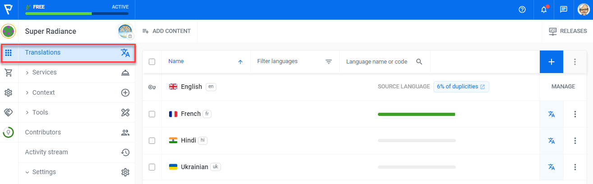
Task: Click the Services bell tray icon
Action: (125, 73)
